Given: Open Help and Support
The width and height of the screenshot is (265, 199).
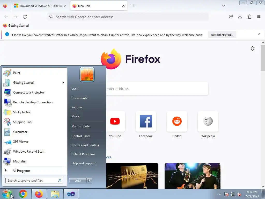Looking at the screenshot, I should coord(83,163).
